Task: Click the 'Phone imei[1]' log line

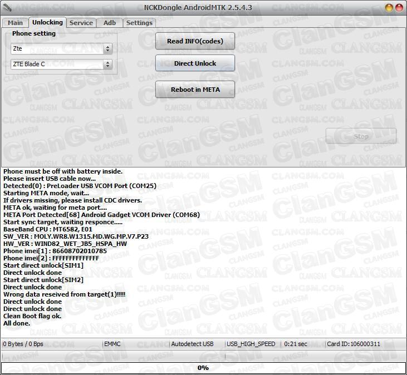Action: pyautogui.click(x=55, y=251)
